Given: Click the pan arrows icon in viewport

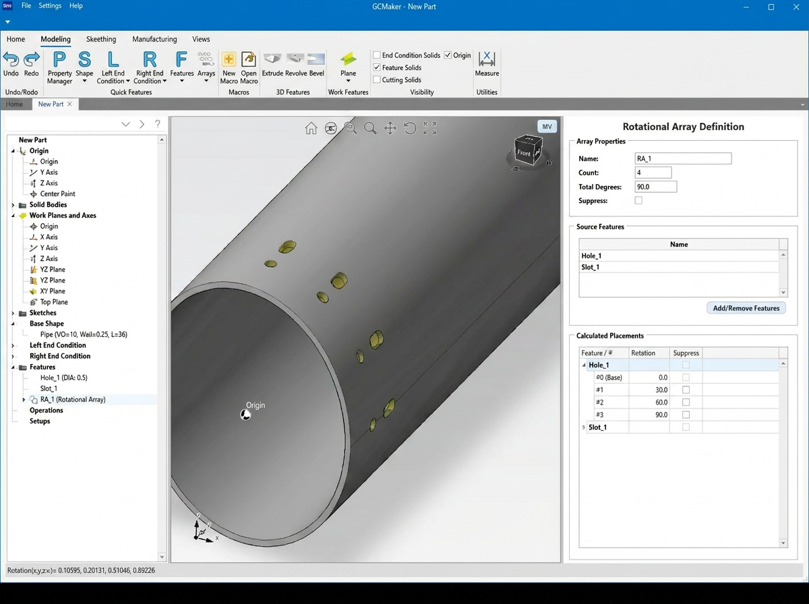Looking at the screenshot, I should pyautogui.click(x=390, y=128).
